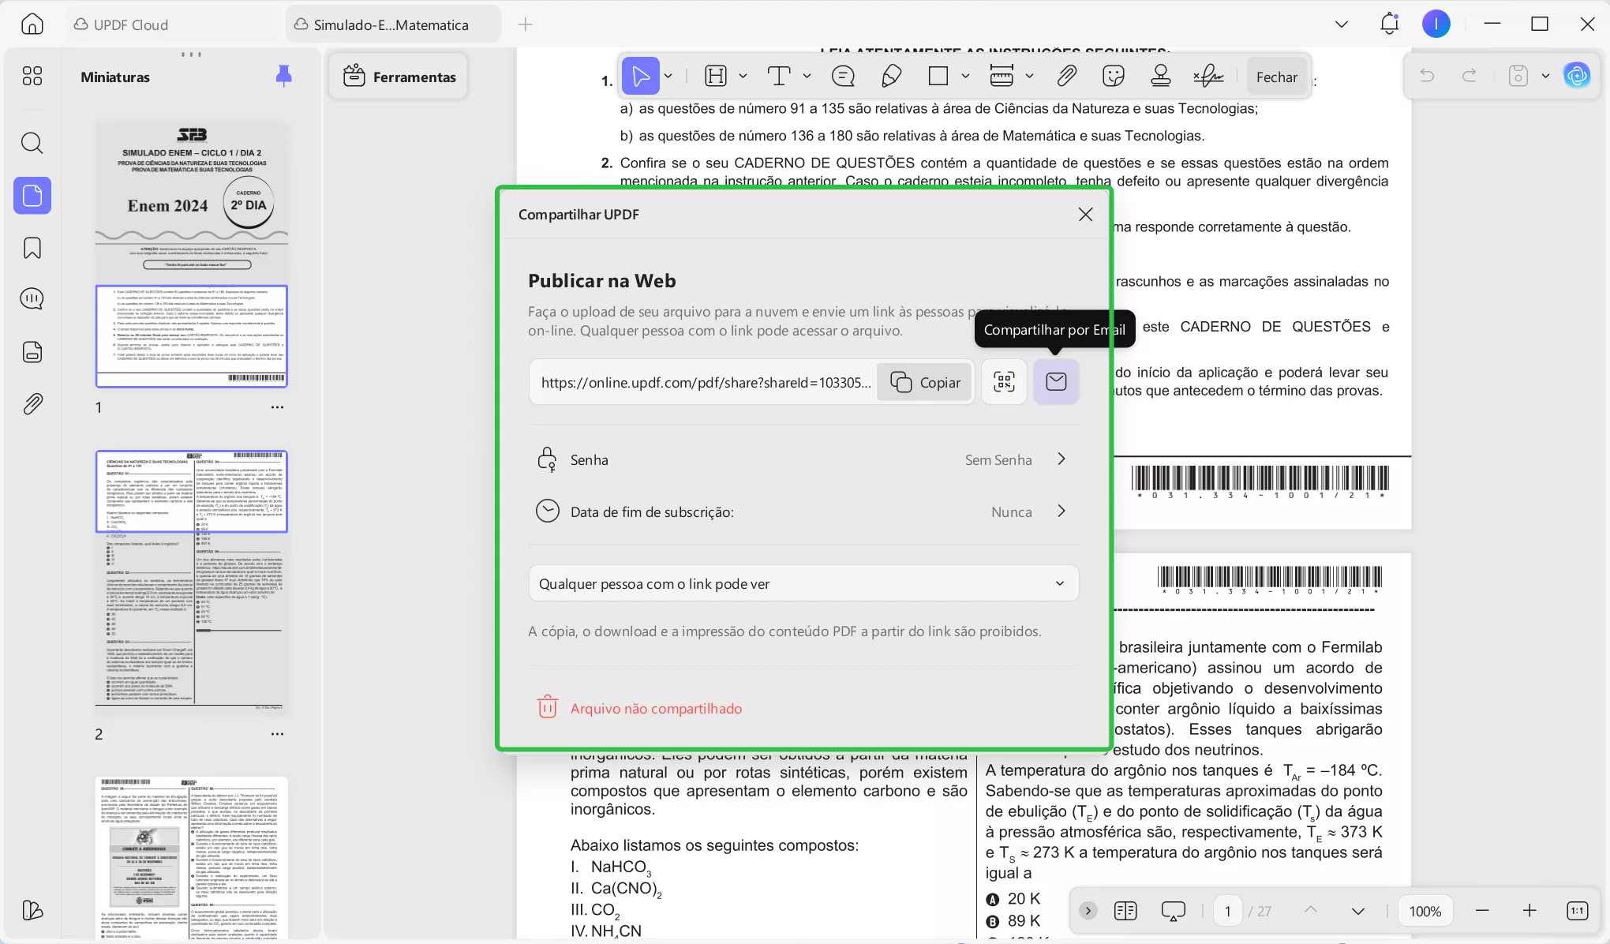Toggle the two-page reading view icon
The width and height of the screenshot is (1610, 944).
[x=1125, y=911]
